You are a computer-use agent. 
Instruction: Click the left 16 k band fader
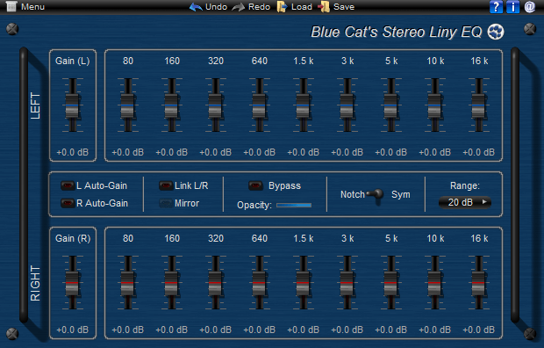pos(478,105)
